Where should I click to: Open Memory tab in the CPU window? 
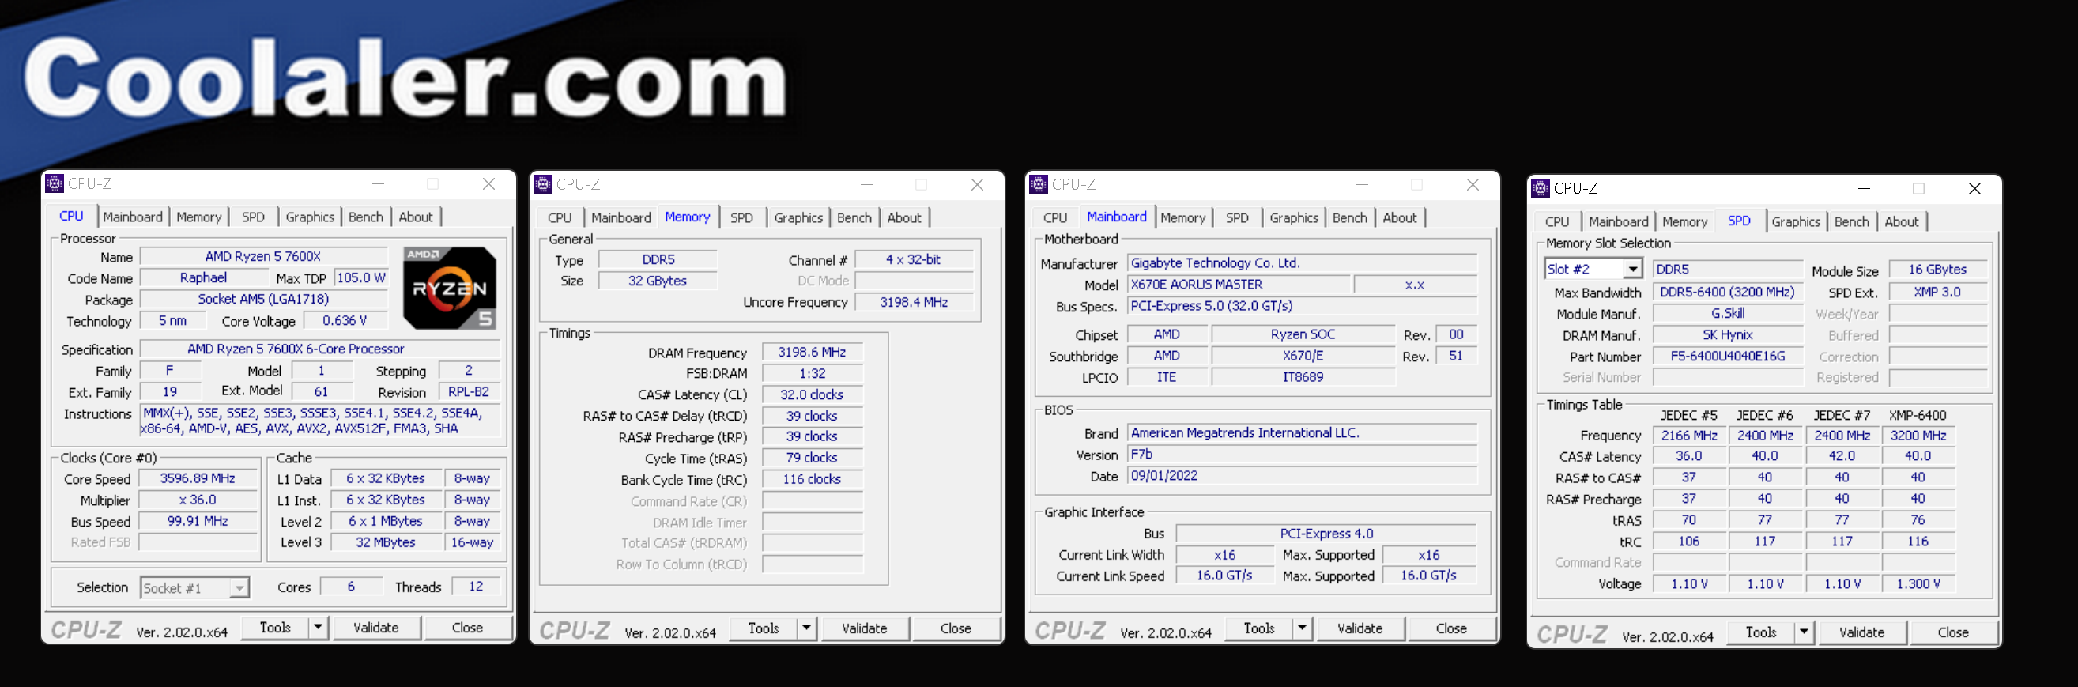[198, 217]
